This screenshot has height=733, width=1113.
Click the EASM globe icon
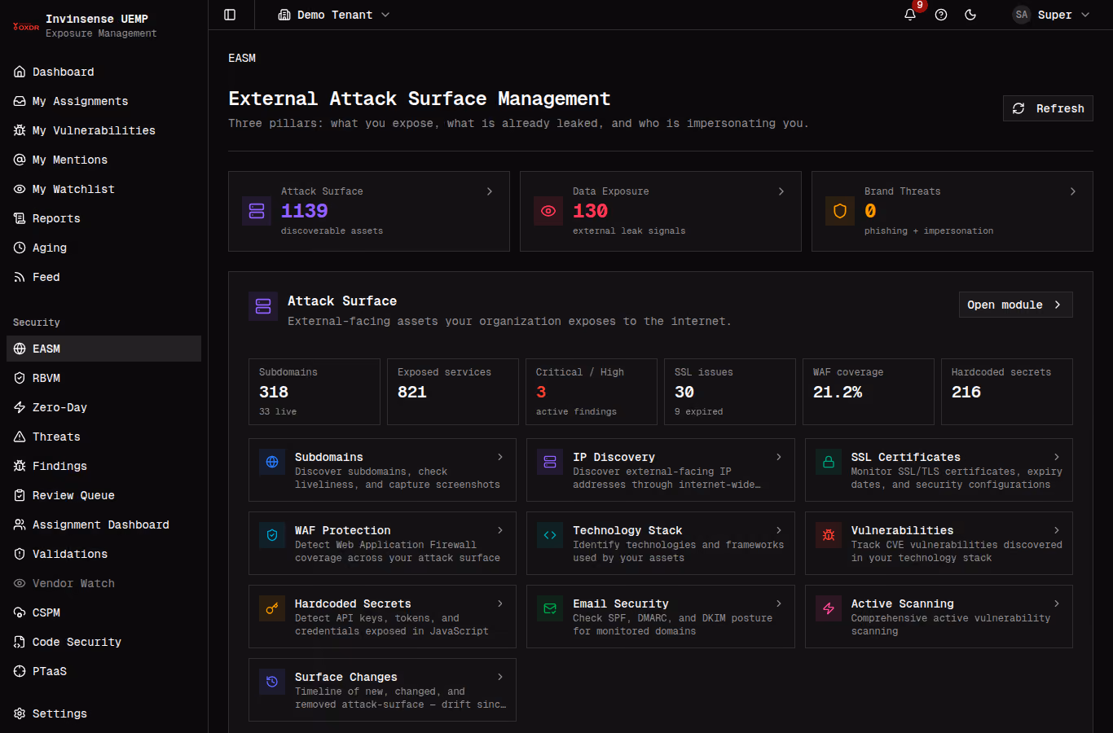[x=20, y=349]
